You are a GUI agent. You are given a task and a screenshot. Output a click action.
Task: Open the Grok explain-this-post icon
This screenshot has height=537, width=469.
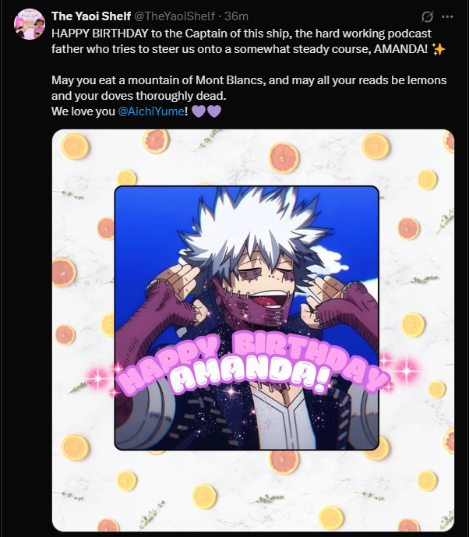(427, 16)
